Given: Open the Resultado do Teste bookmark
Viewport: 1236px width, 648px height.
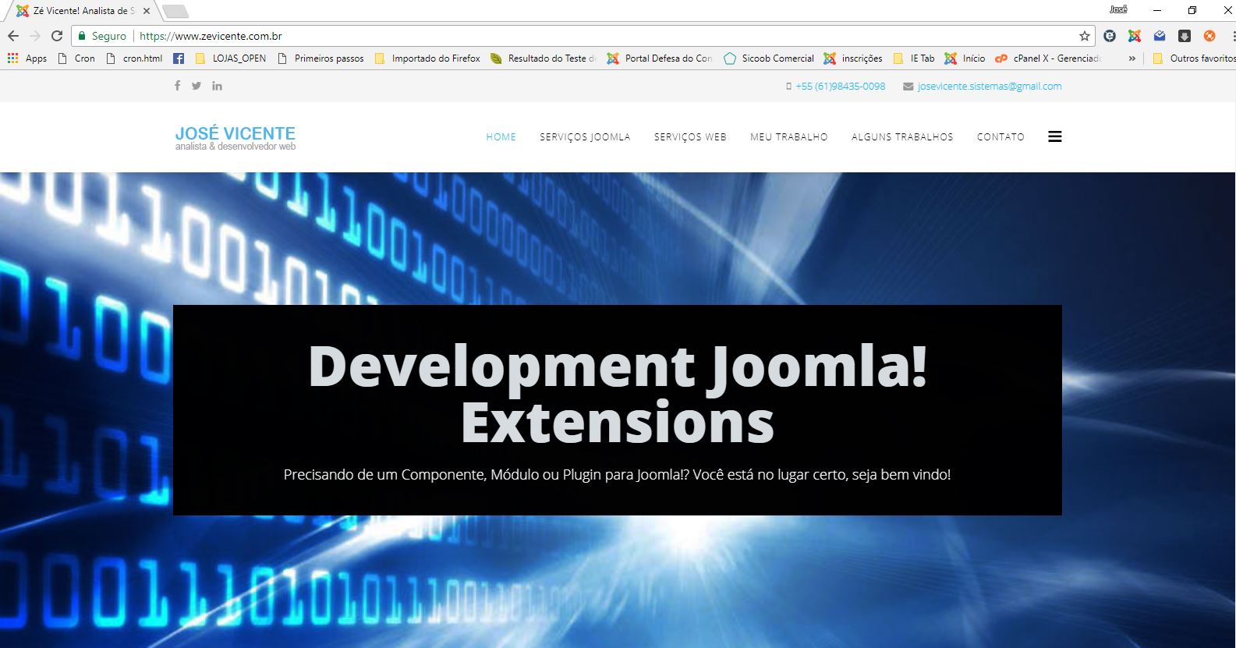Looking at the screenshot, I should pos(543,58).
